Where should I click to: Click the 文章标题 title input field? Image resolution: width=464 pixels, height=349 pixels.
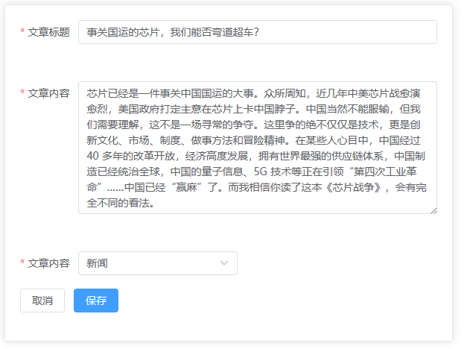257,32
